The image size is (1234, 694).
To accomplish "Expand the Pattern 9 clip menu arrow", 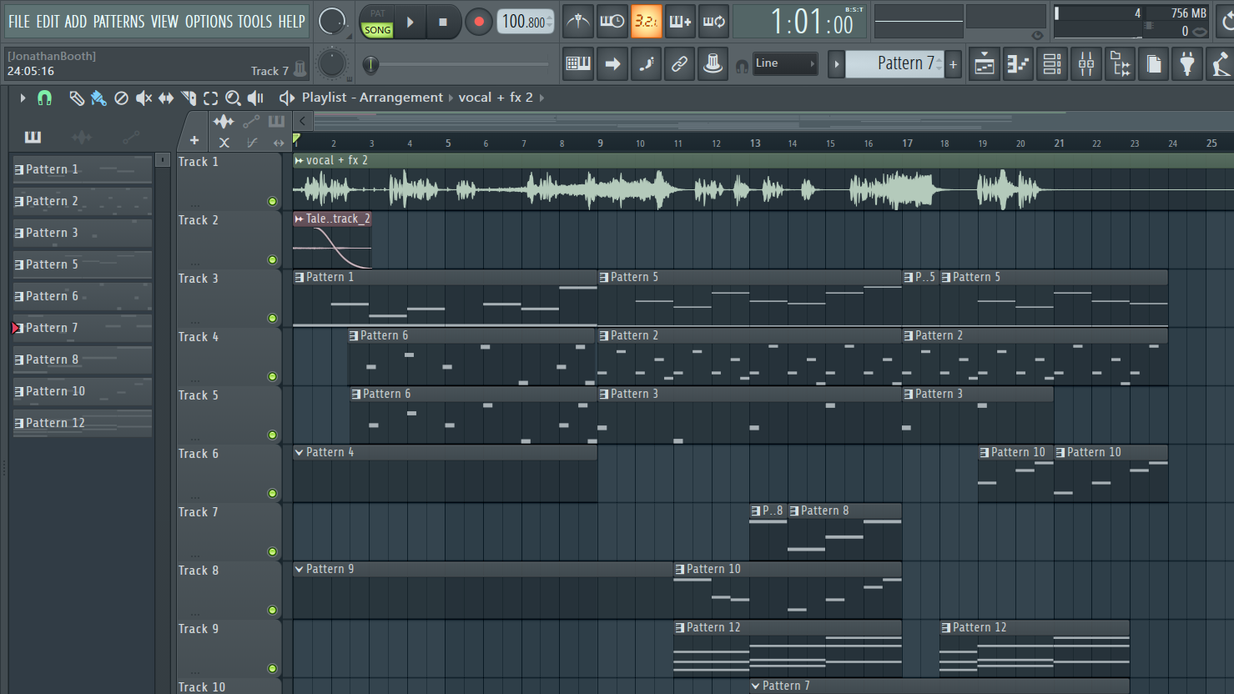I will 299,569.
